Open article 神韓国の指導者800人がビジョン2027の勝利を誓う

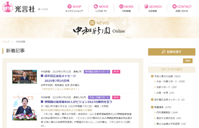78,102
